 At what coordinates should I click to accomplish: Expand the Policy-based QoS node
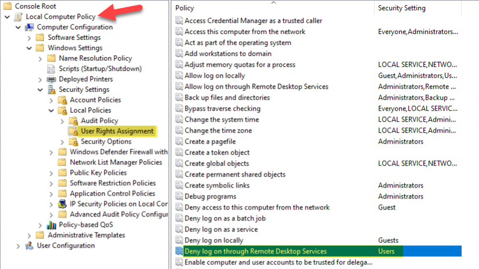tap(40, 225)
